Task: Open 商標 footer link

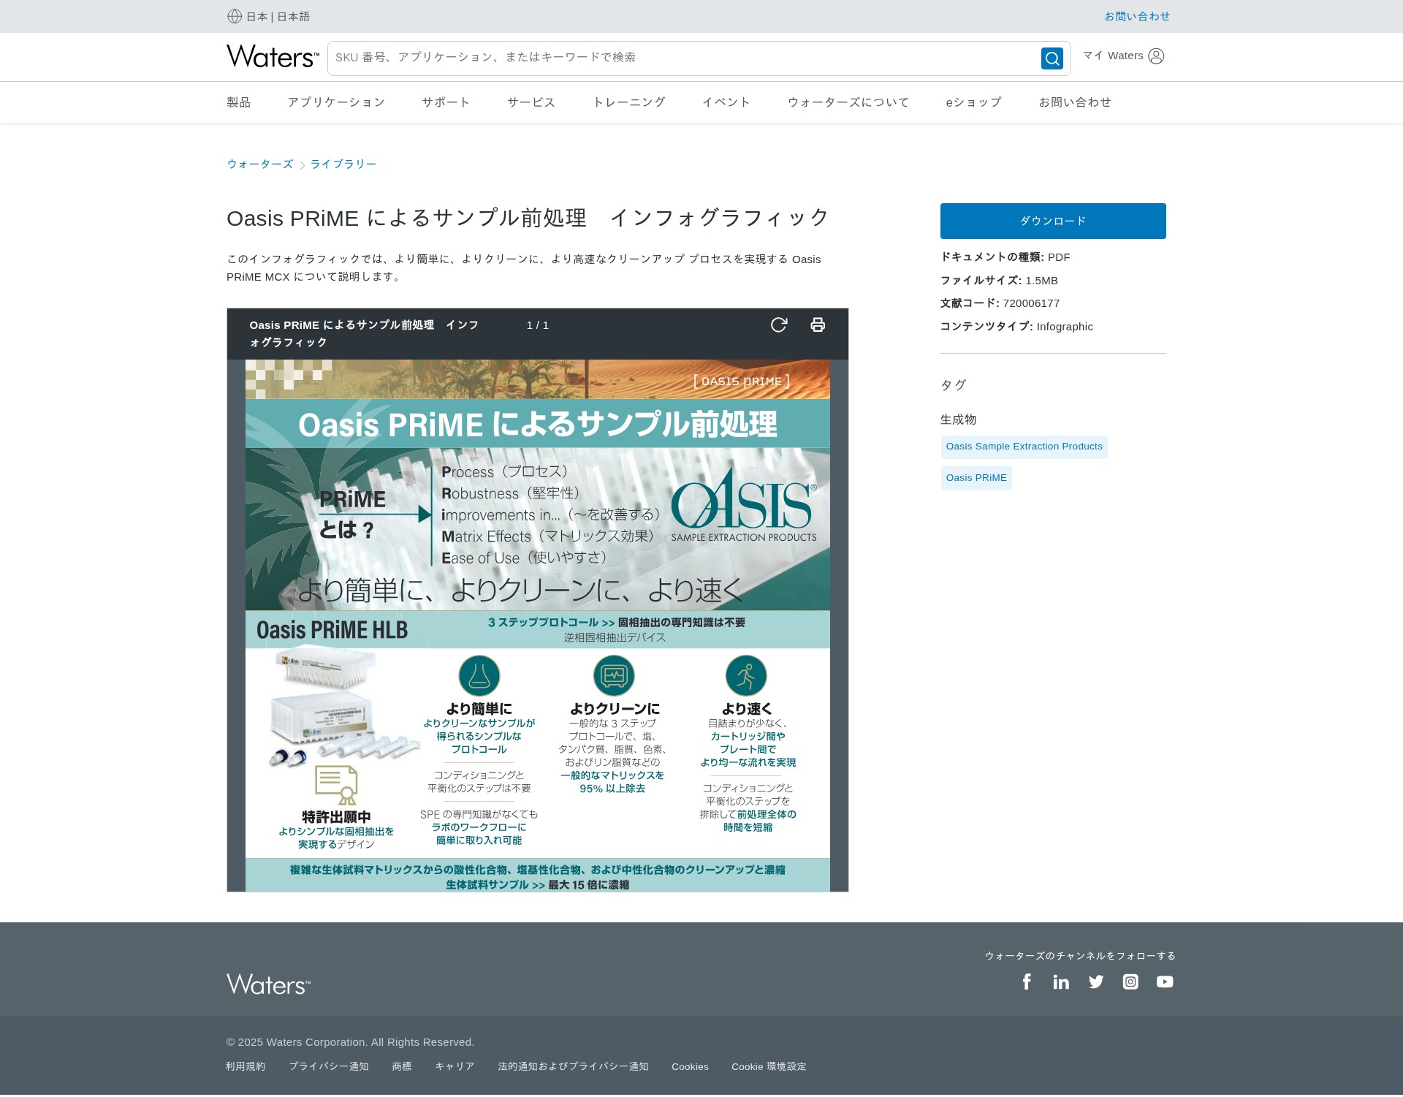Action: [402, 1067]
